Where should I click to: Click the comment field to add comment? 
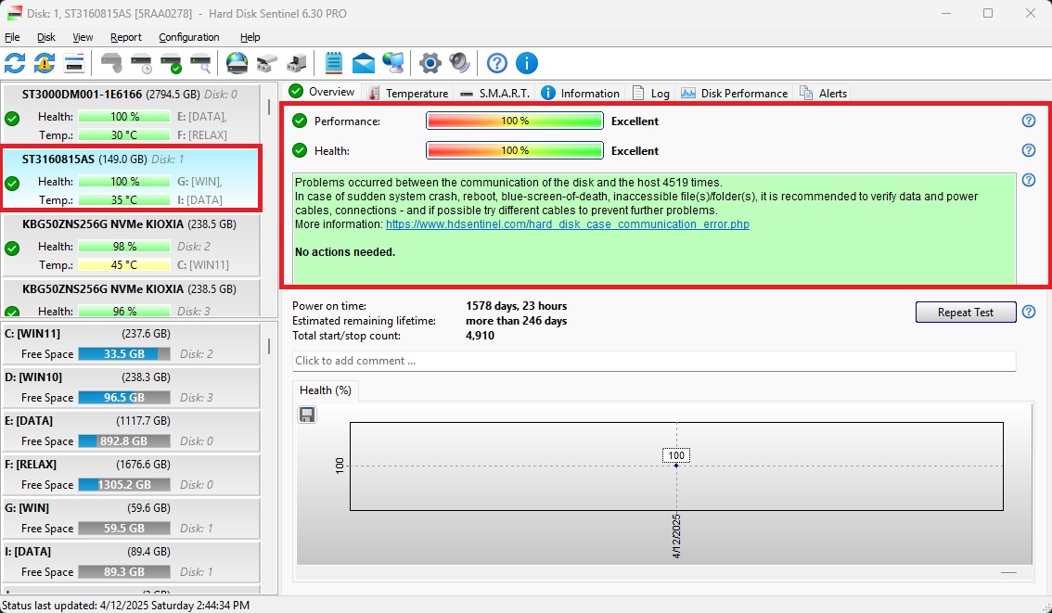[x=653, y=361]
